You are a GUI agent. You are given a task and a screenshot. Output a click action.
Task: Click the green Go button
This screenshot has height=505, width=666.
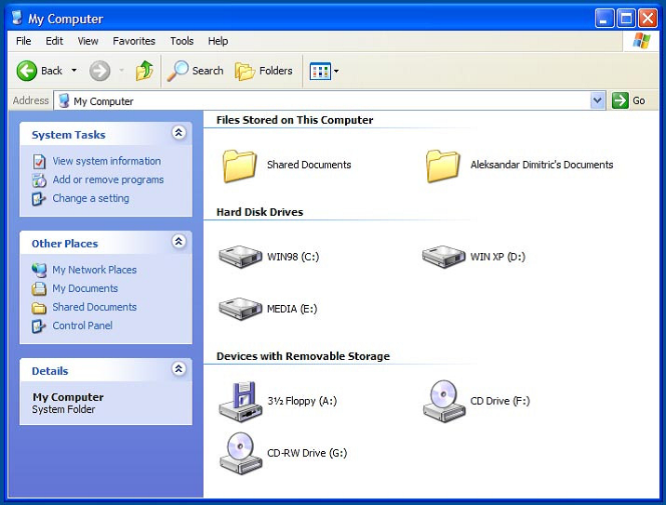pos(619,100)
